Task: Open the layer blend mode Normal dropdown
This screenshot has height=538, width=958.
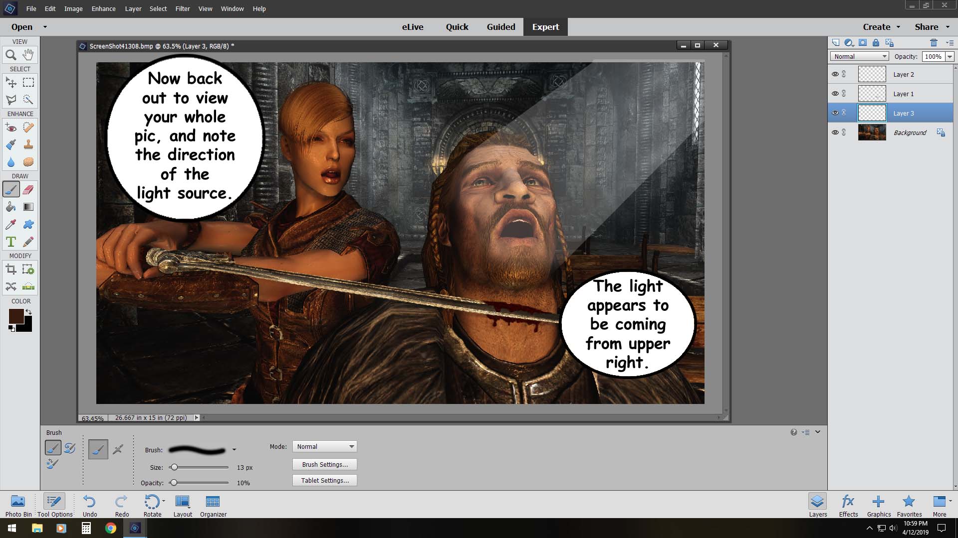Action: 860,56
